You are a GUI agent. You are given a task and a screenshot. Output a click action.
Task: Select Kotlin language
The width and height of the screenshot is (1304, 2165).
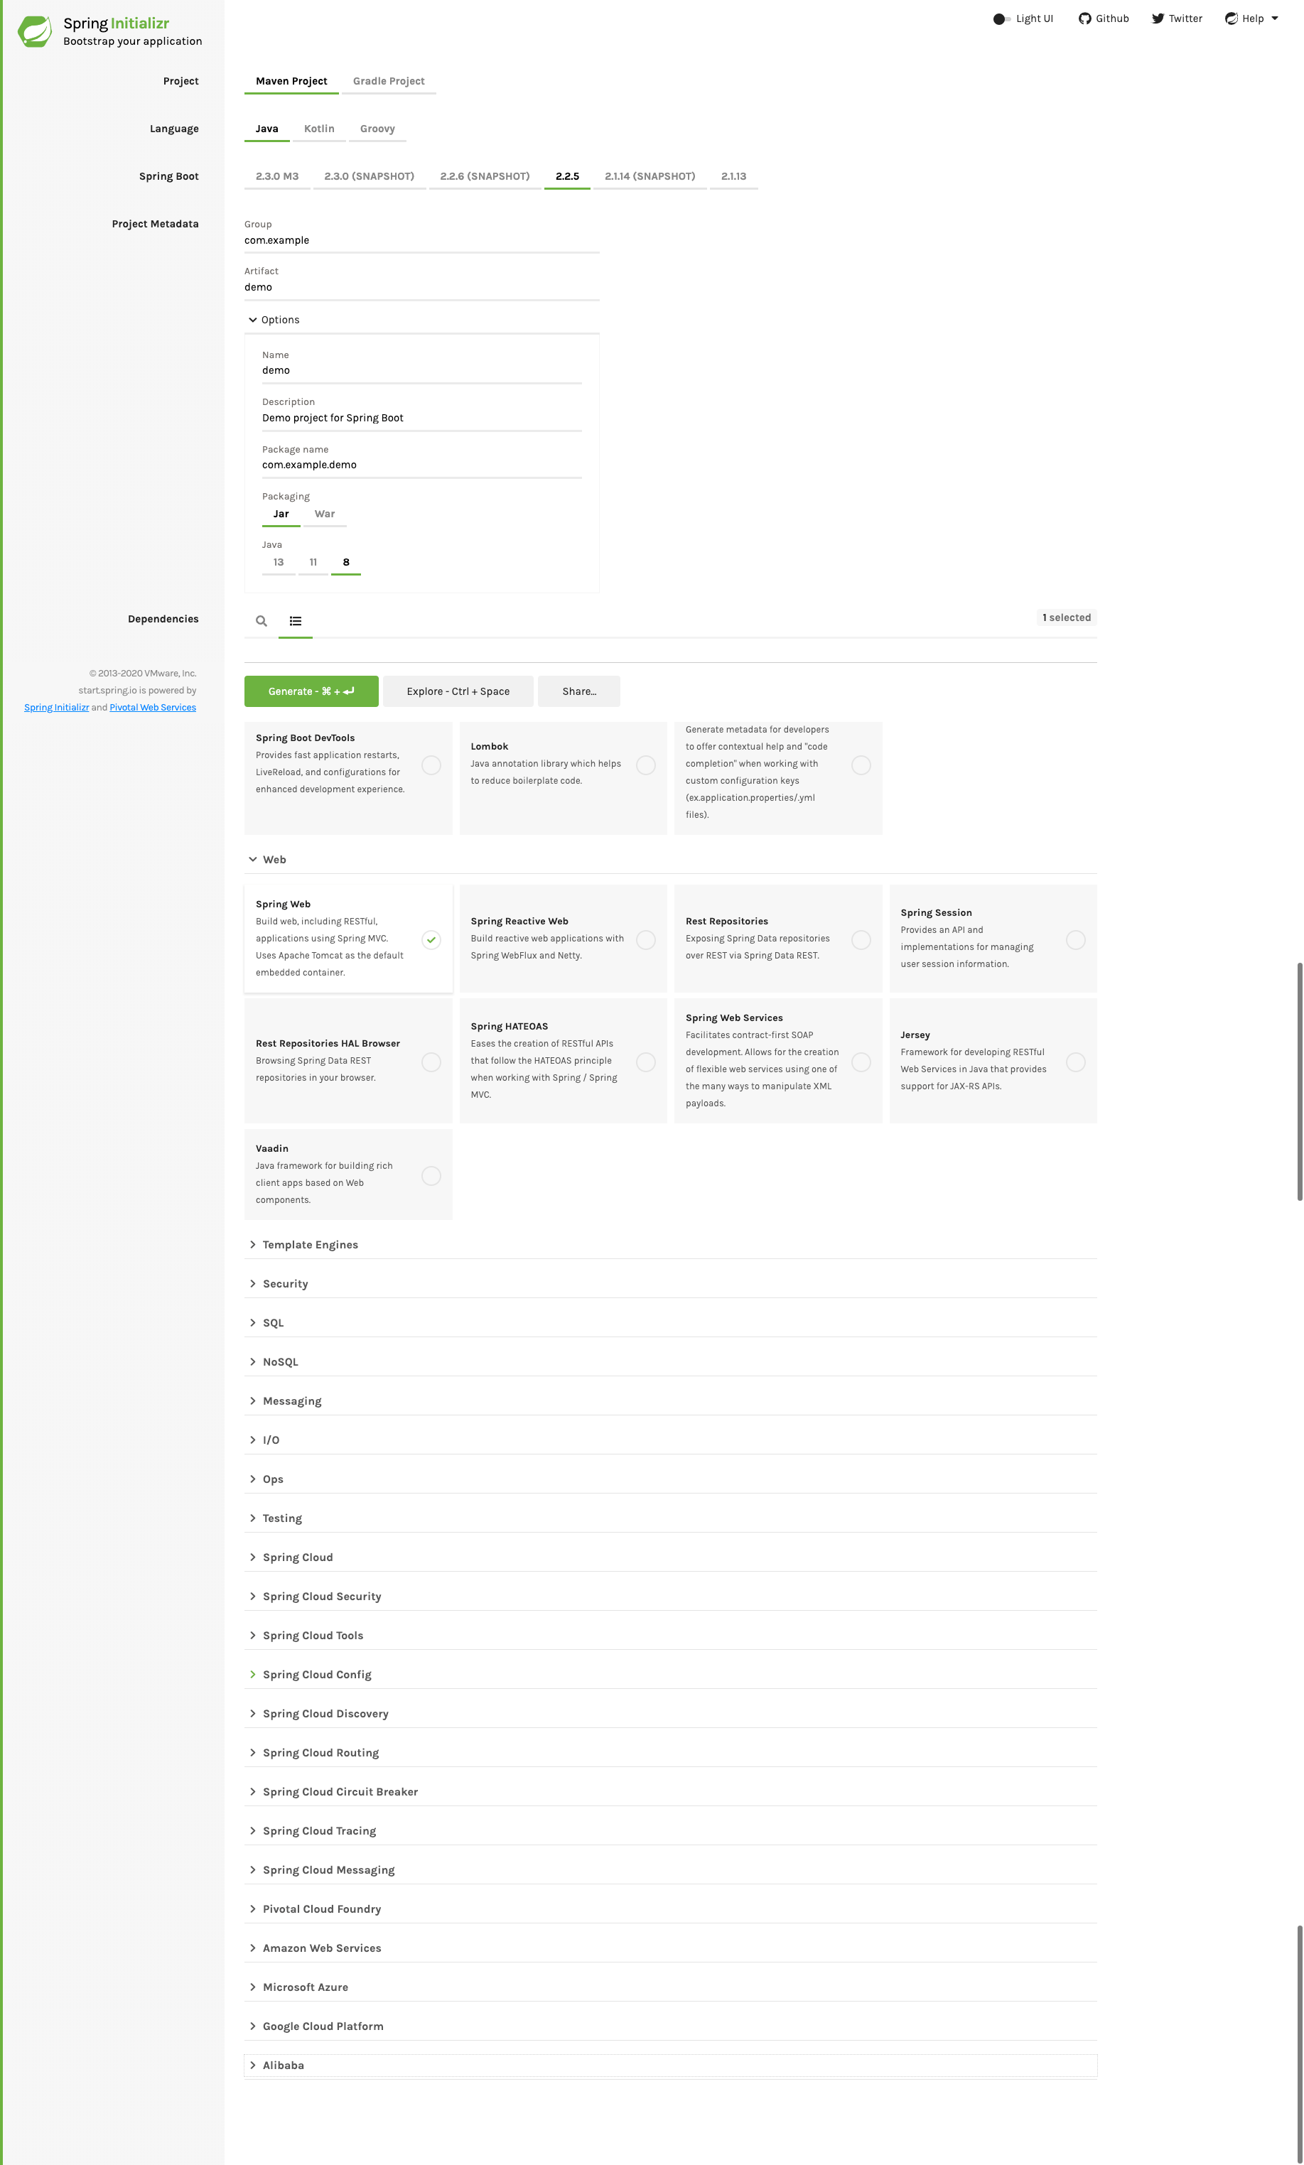[x=319, y=129]
